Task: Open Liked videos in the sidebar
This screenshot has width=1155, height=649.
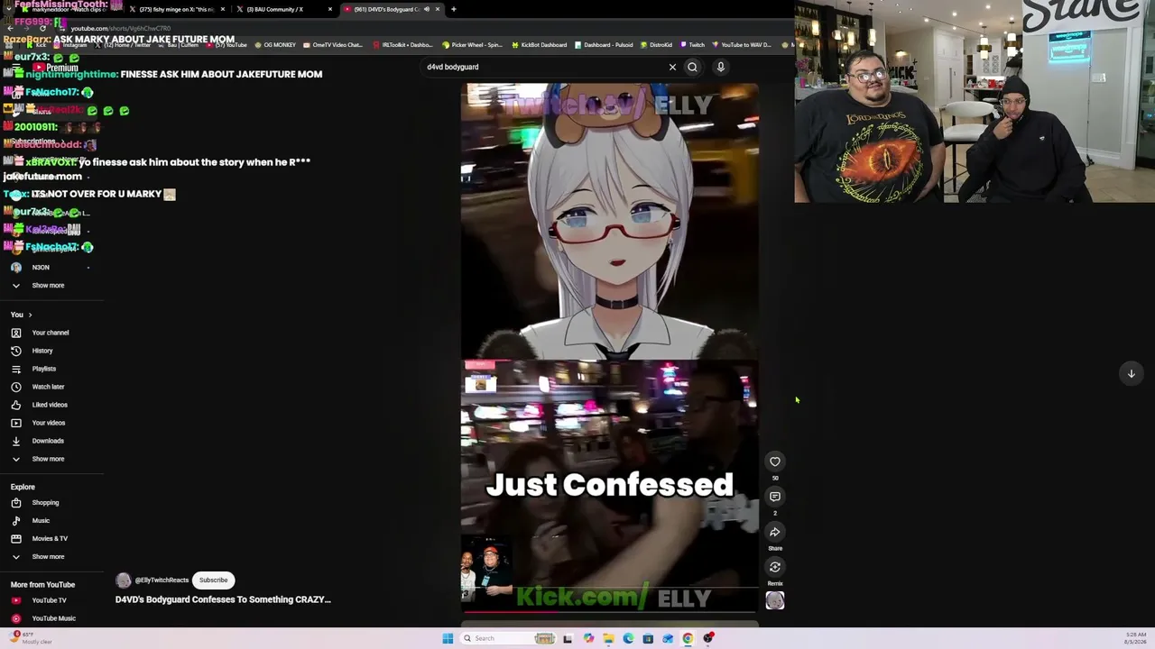Action: tap(50, 405)
